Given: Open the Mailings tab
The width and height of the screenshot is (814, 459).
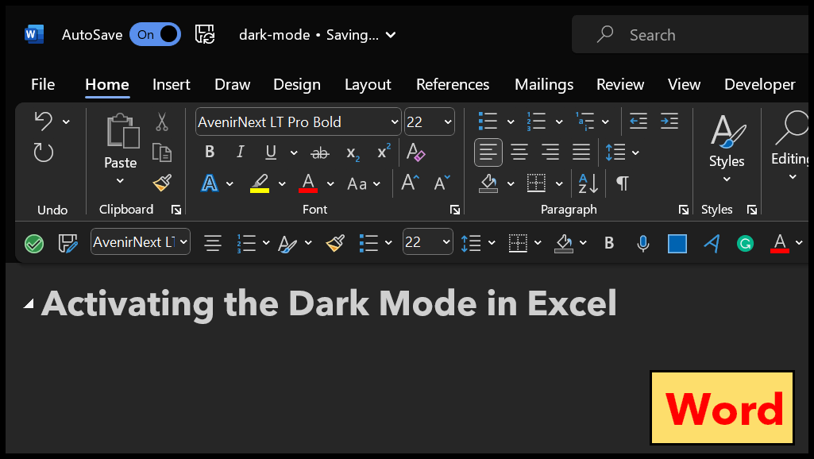Looking at the screenshot, I should point(544,84).
